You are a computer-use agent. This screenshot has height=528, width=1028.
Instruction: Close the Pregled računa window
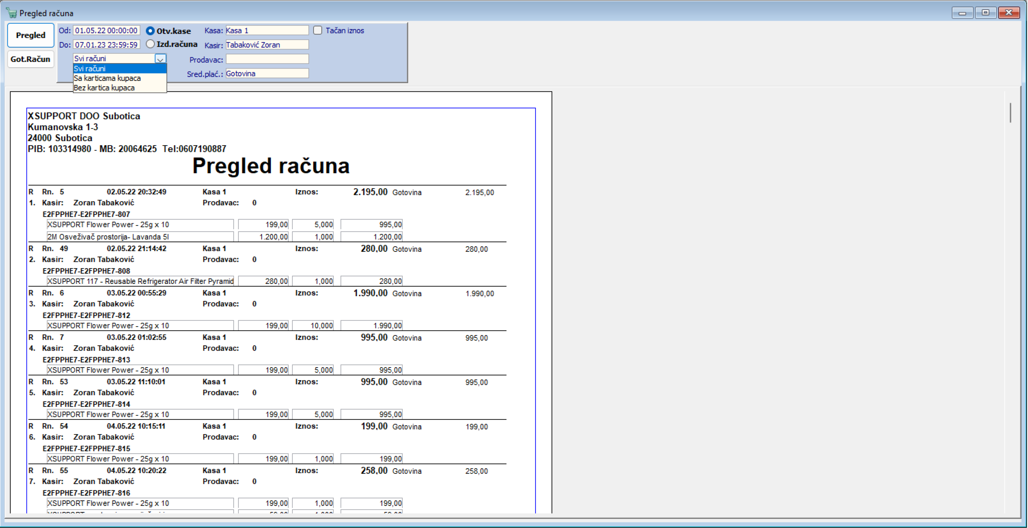pyautogui.click(x=1009, y=13)
